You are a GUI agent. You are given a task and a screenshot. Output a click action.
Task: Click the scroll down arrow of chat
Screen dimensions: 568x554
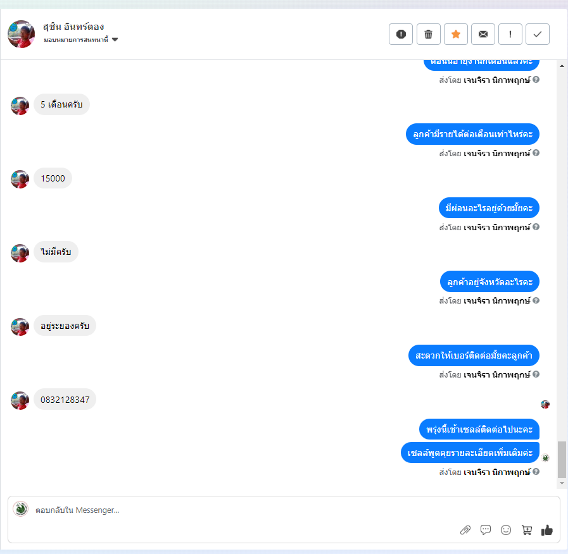[x=562, y=483]
